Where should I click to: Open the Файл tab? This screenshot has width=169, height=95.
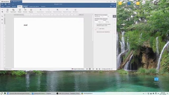(3, 7)
